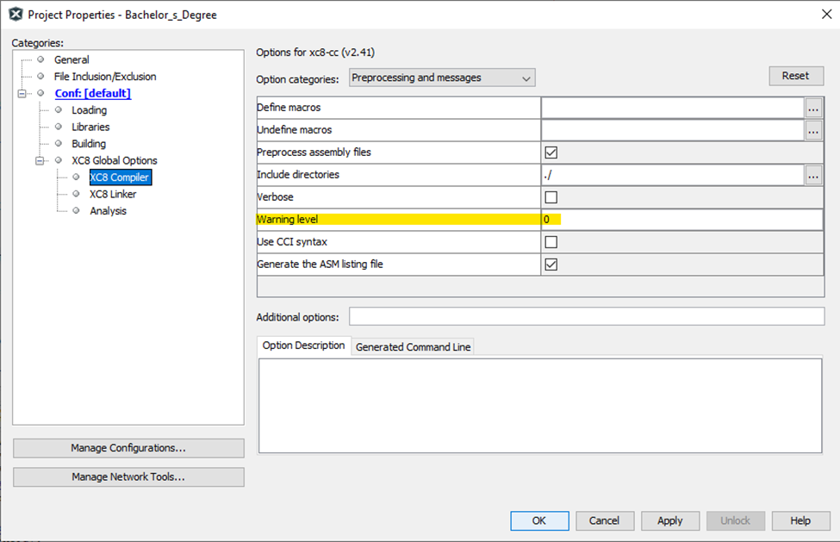The image size is (840, 542).
Task: Select XC8 Global Options in tree
Action: [x=115, y=160]
